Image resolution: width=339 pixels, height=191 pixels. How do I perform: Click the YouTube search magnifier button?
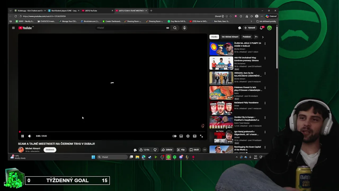175,28
